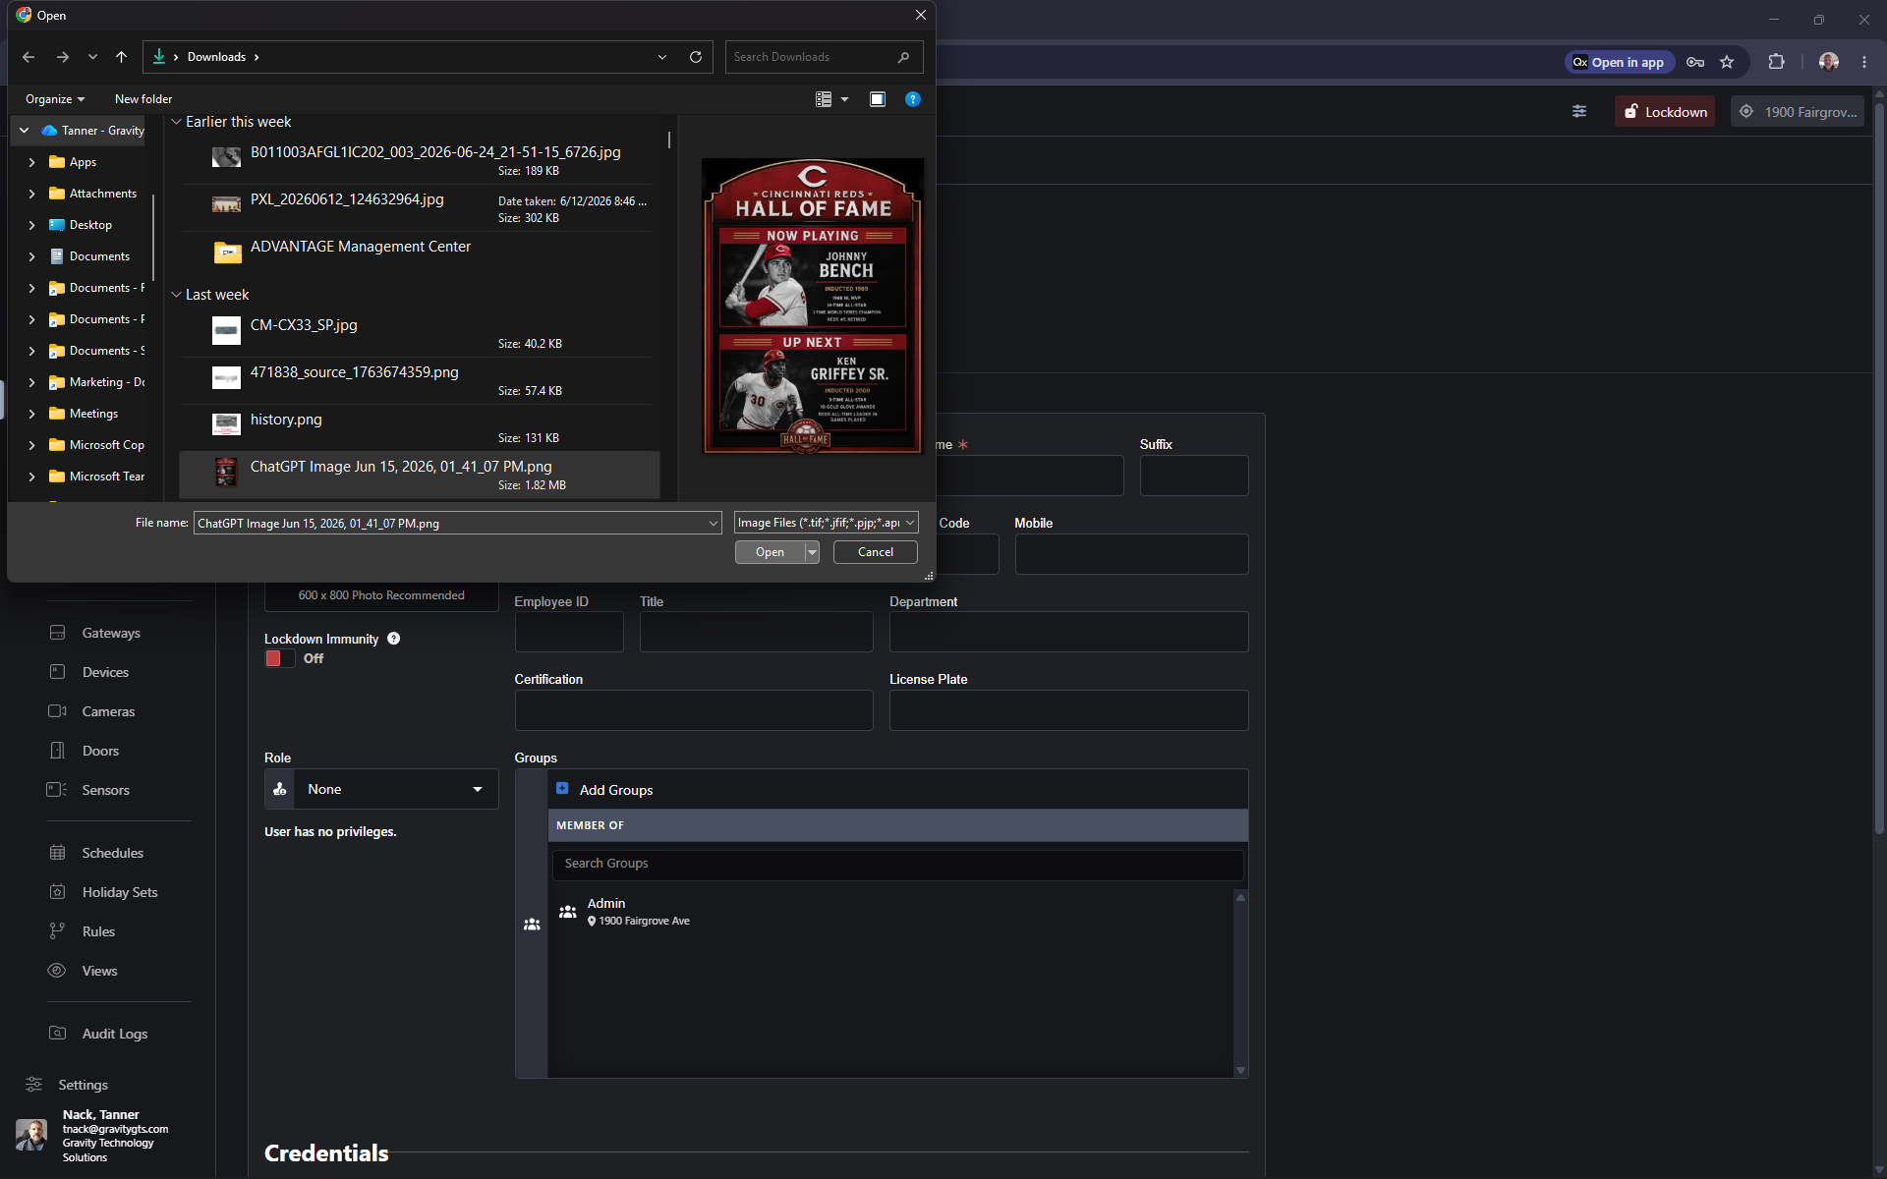Image resolution: width=1887 pixels, height=1179 pixels.
Task: Click the Lockdown Immunity help icon
Action: [393, 639]
